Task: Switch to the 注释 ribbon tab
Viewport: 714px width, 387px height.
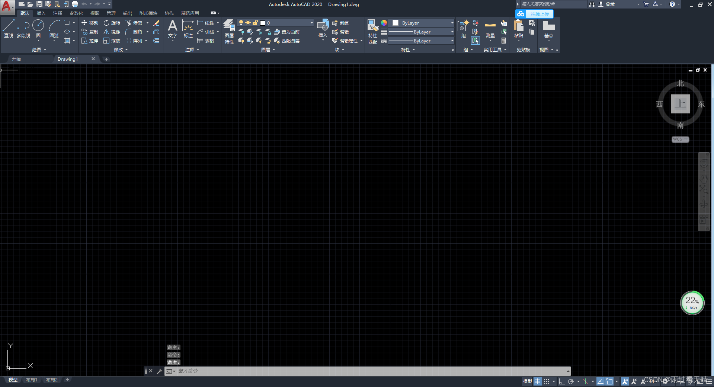Action: tap(57, 13)
